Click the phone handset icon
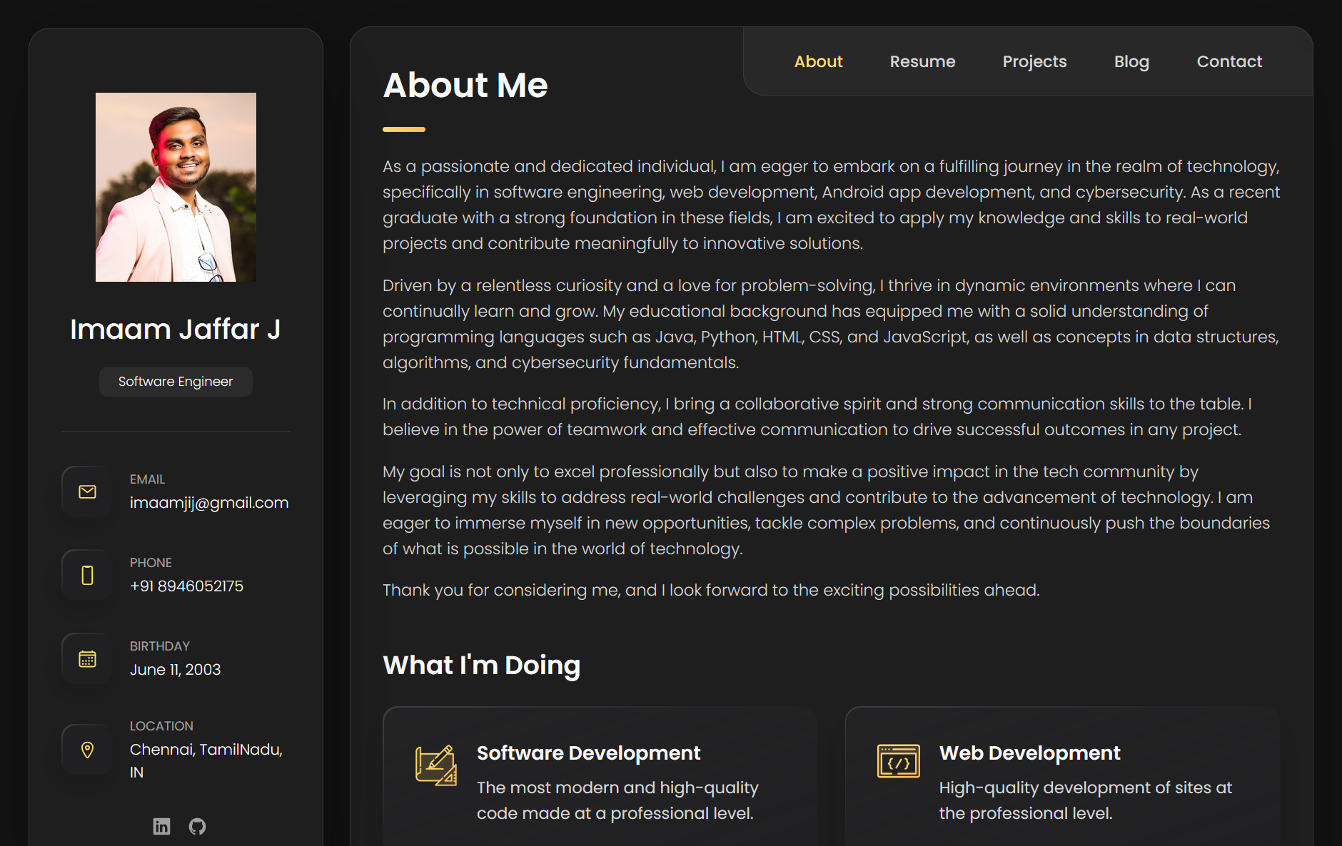Screen dimensions: 1342x846 tap(86, 574)
